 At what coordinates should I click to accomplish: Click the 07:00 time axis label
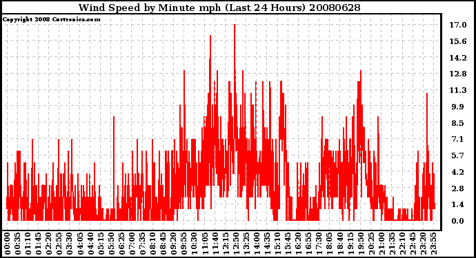coord(132,244)
